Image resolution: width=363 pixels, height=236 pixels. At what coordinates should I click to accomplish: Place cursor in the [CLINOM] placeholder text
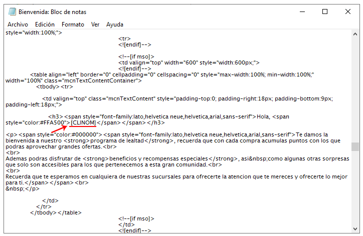pos(83,122)
